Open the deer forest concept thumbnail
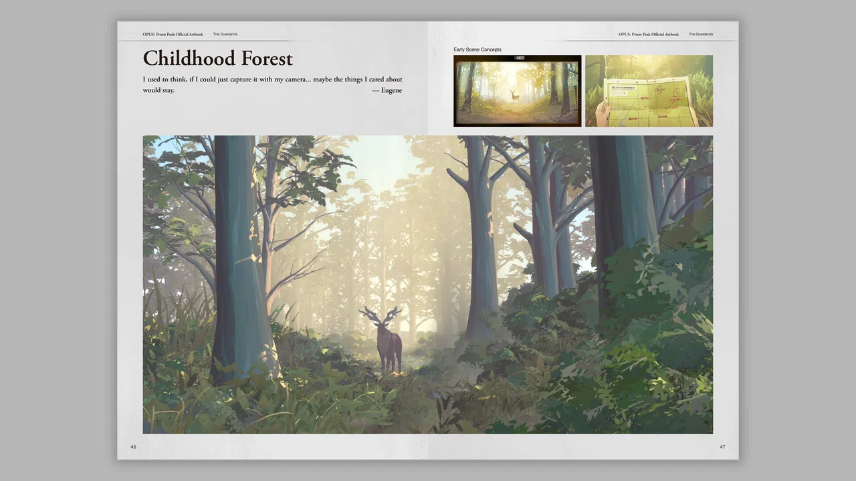Image resolution: width=856 pixels, height=481 pixels. [518, 91]
